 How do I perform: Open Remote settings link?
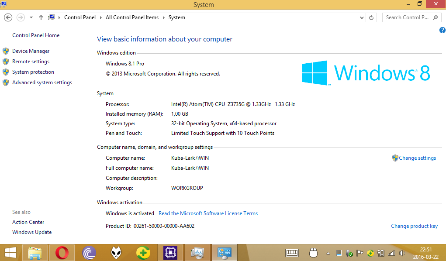[x=31, y=62]
